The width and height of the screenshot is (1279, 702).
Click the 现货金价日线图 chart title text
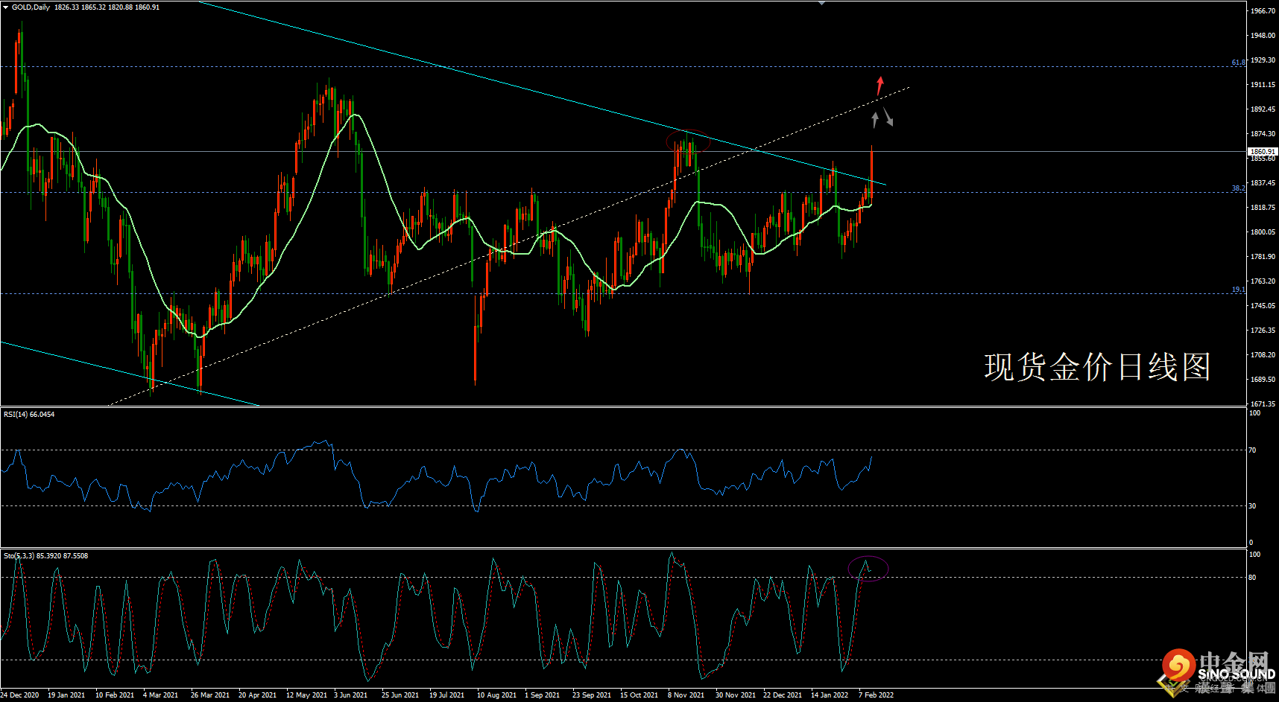1097,367
